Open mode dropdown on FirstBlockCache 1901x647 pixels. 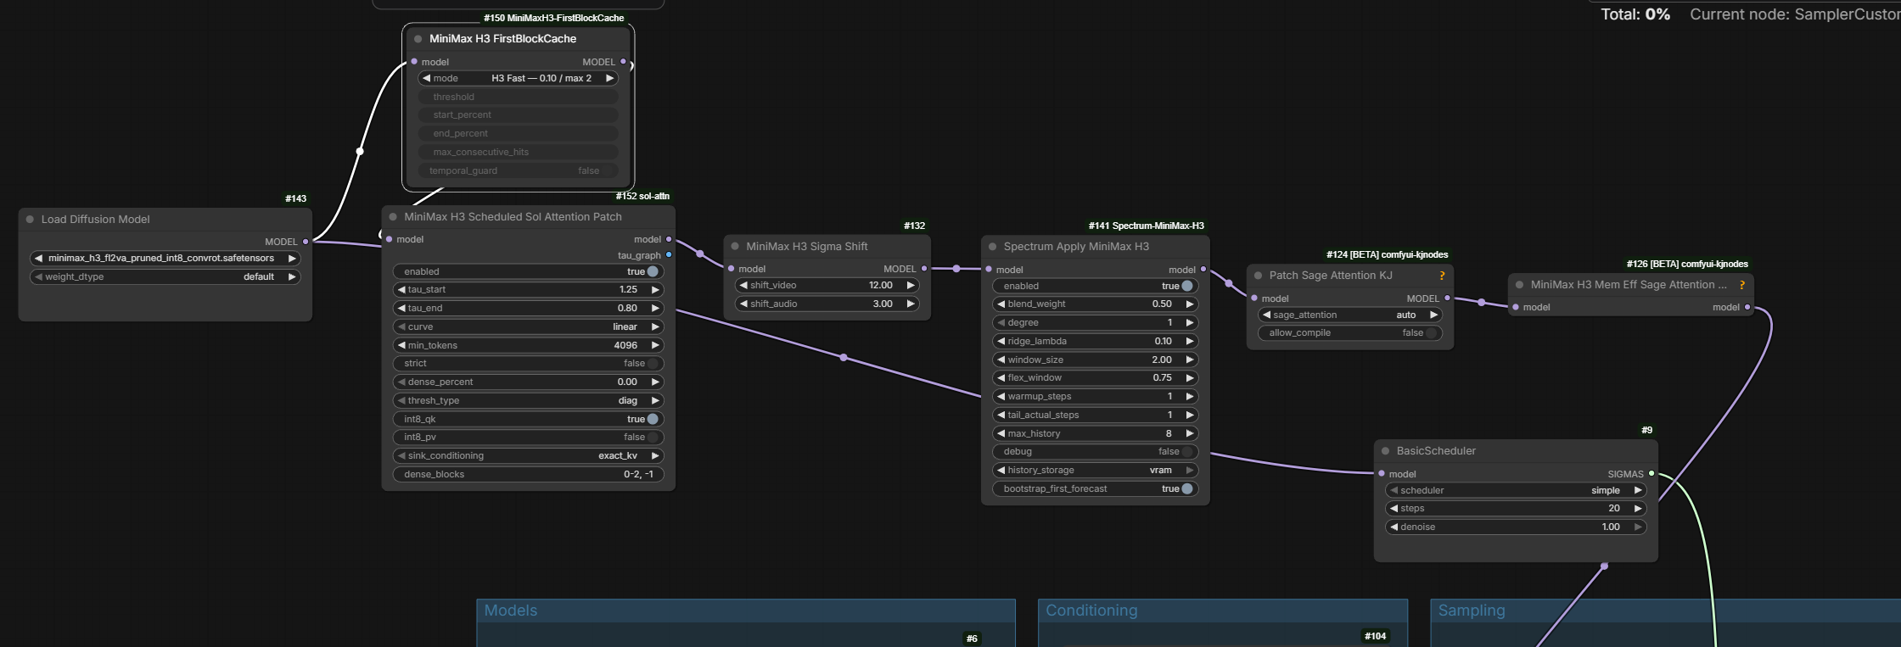[x=519, y=78]
